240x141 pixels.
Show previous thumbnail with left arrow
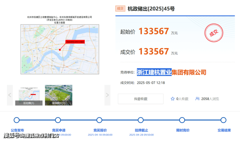(10, 95)
